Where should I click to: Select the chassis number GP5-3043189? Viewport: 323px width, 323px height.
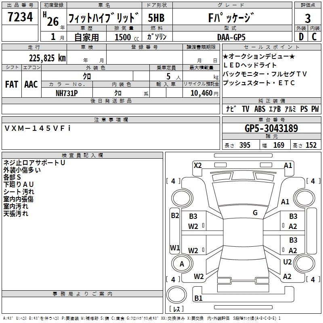(x=271, y=129)
